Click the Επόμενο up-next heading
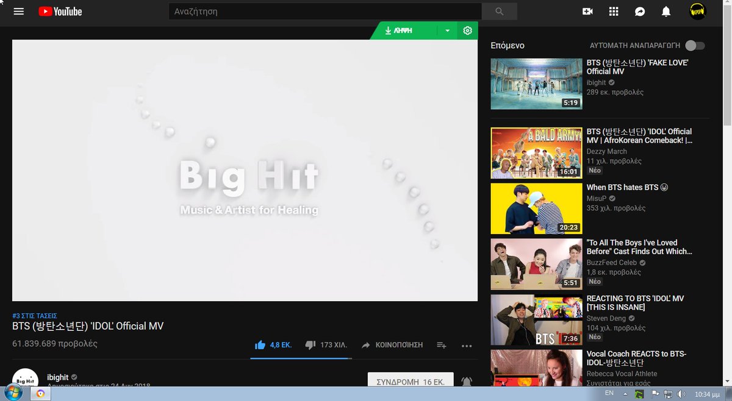The width and height of the screenshot is (732, 401). [508, 46]
